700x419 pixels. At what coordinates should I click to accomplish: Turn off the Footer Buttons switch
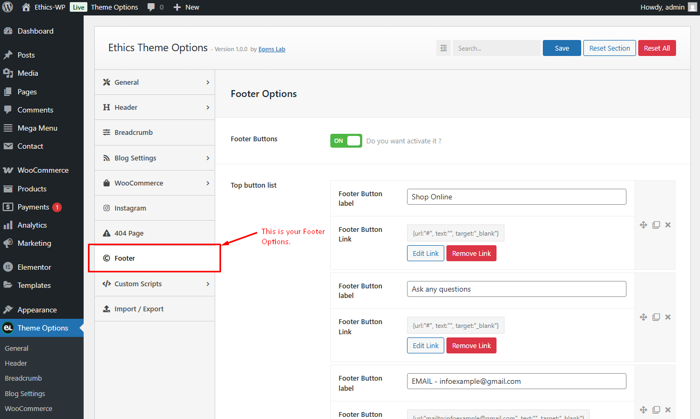coord(346,141)
